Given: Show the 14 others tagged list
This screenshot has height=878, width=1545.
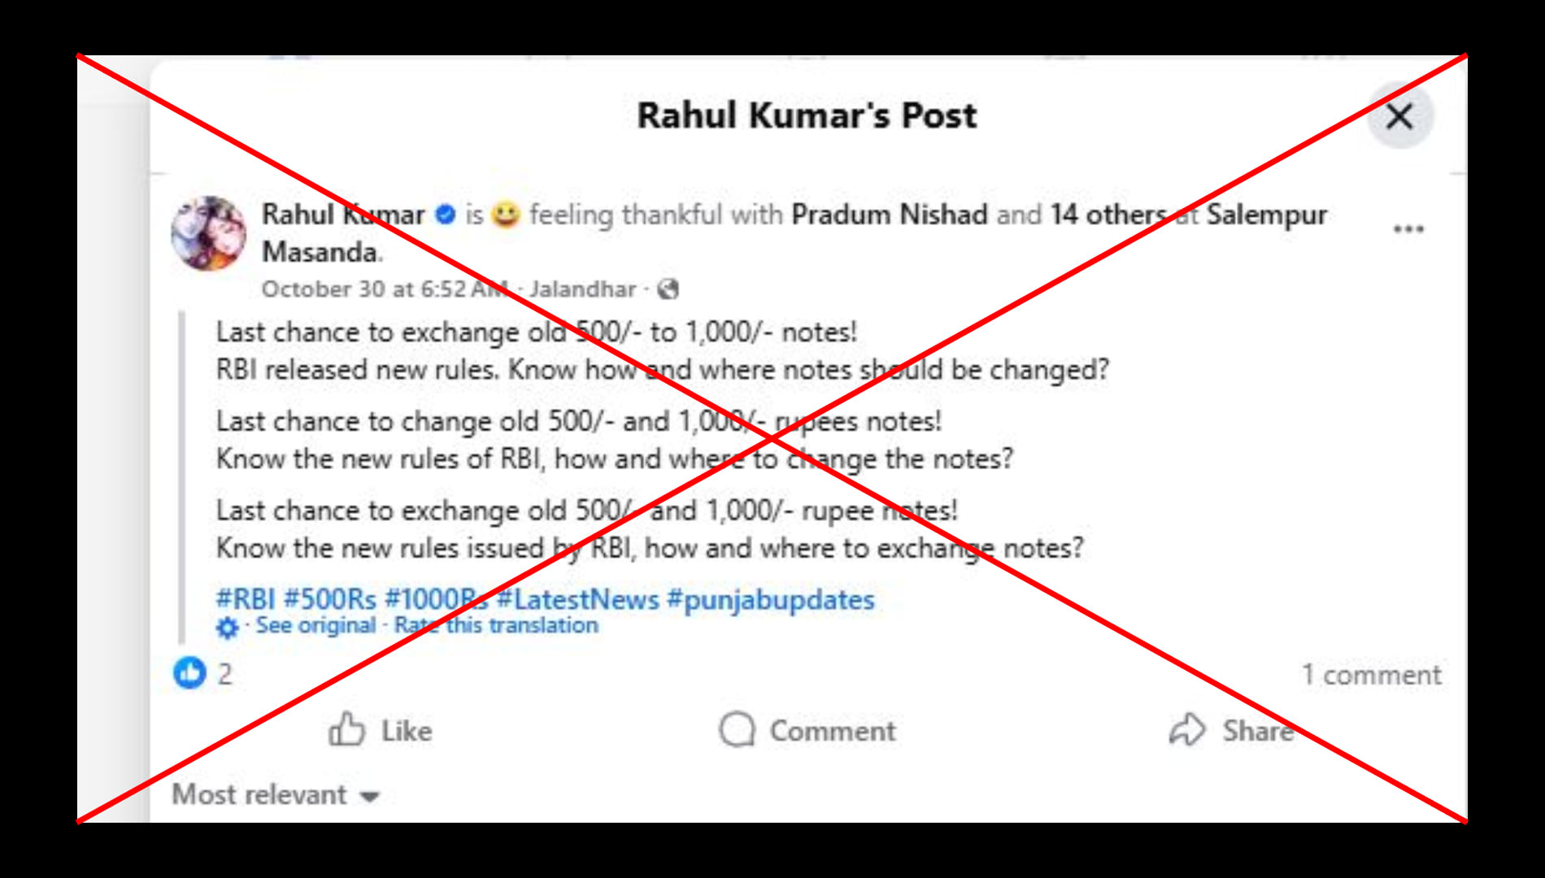Looking at the screenshot, I should click(1109, 215).
